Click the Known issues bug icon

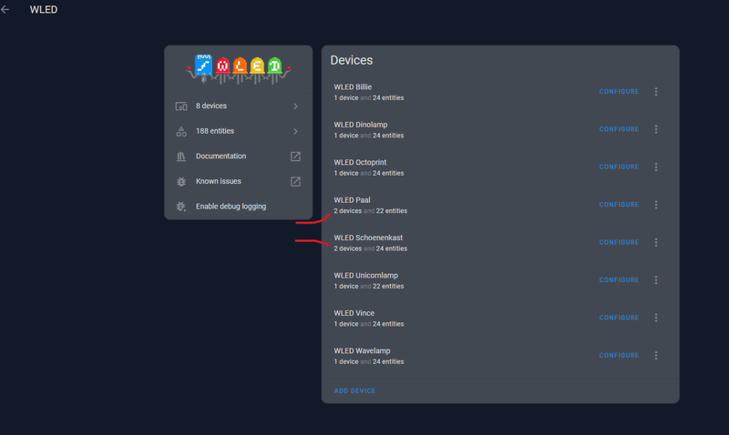pyautogui.click(x=181, y=181)
